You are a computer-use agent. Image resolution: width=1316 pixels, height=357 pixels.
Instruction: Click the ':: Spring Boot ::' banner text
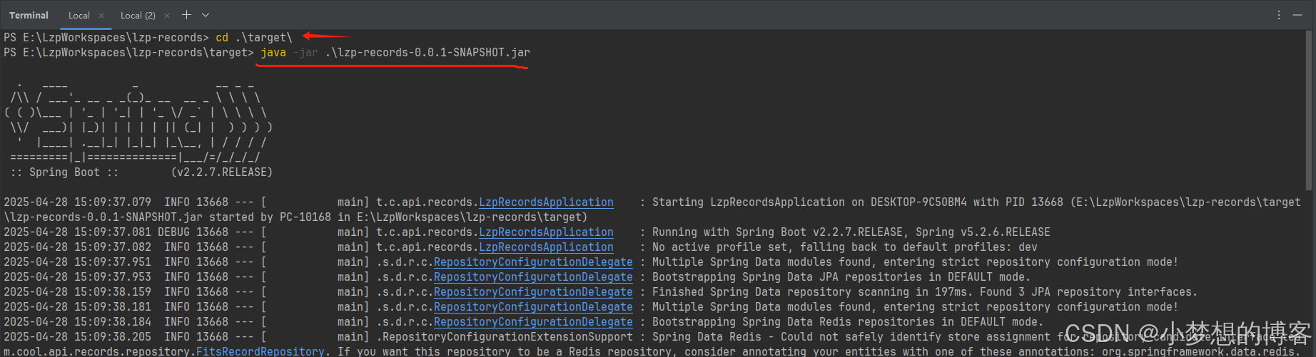(64, 172)
